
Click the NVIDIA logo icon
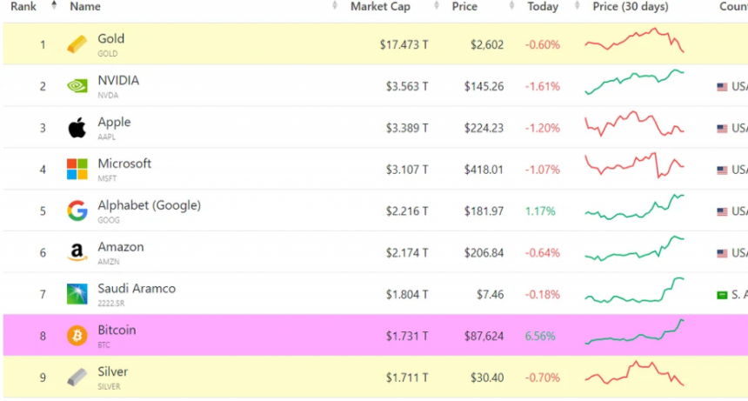77,86
